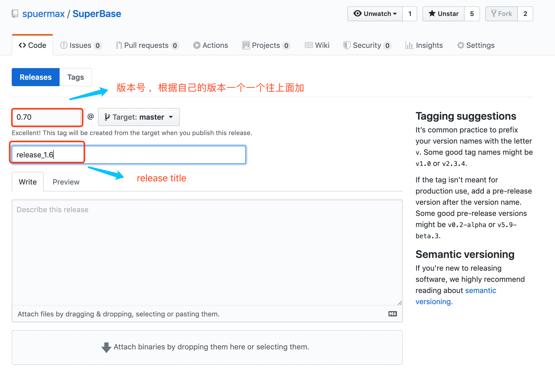Image resolution: width=555 pixels, height=368 pixels.
Task: Click the repository book icon beside spuermax
Action: pyautogui.click(x=15, y=14)
